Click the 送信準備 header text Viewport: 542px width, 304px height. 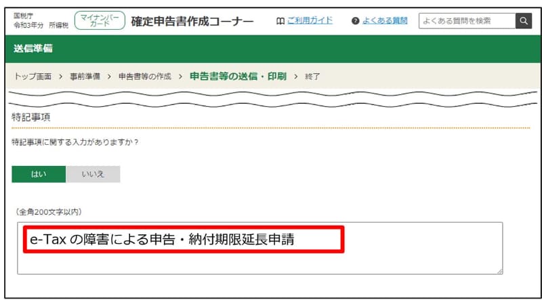pos(33,48)
